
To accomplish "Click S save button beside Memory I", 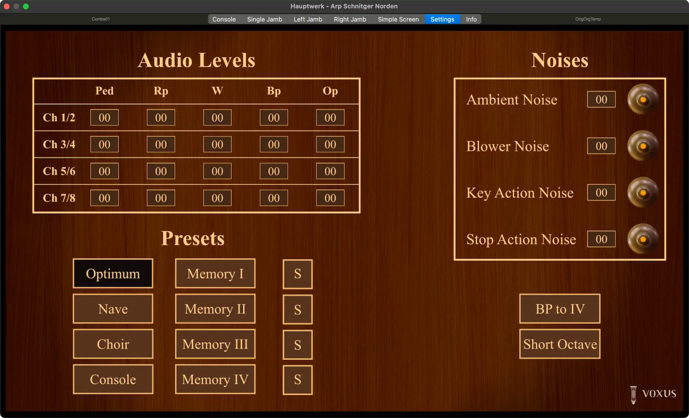I will click(x=297, y=274).
